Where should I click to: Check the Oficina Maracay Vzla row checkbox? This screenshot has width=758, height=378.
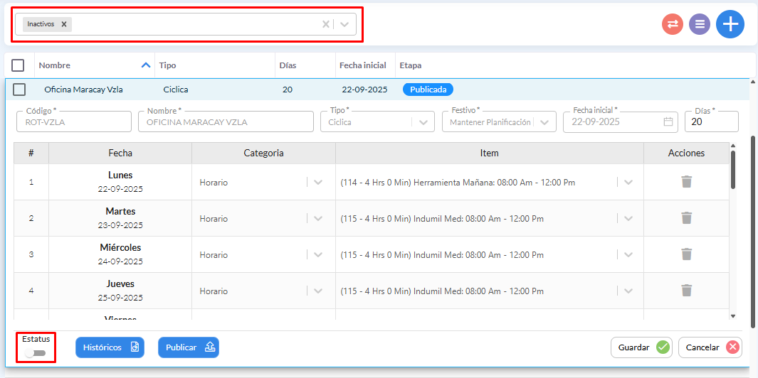pos(20,90)
